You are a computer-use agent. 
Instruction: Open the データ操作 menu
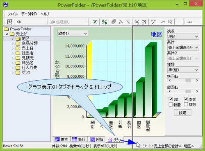point(29,14)
